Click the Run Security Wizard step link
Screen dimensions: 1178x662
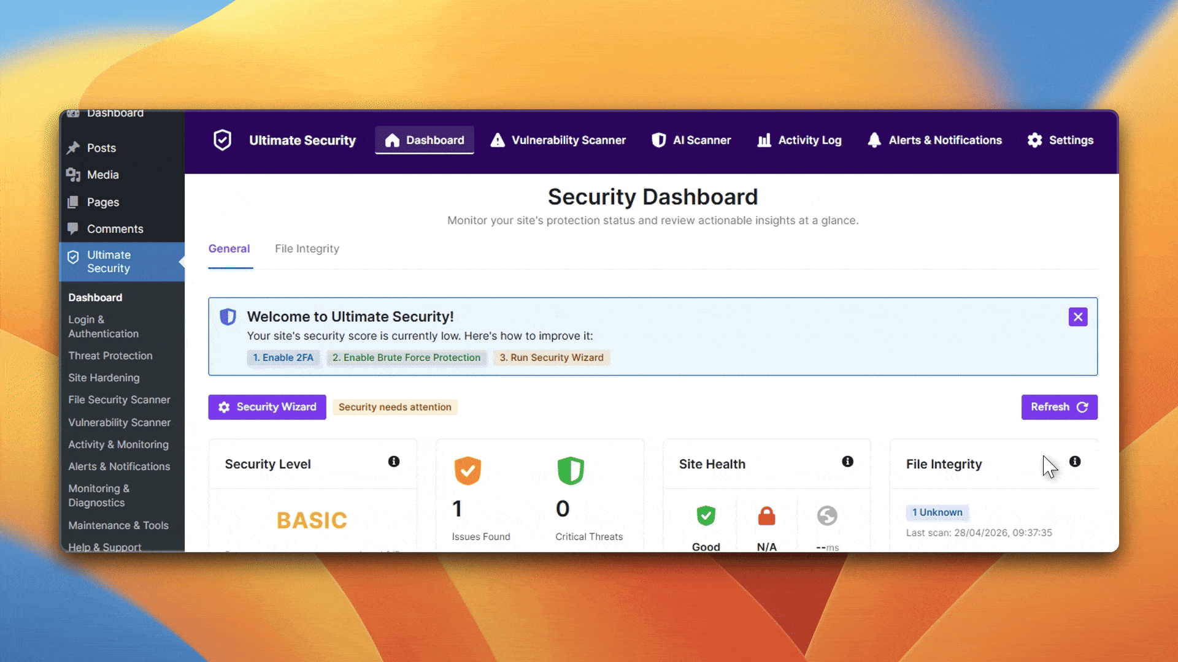click(551, 357)
